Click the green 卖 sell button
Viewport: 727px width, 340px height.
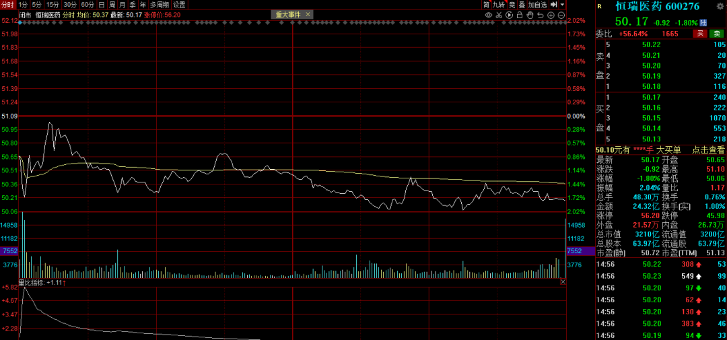(716, 34)
